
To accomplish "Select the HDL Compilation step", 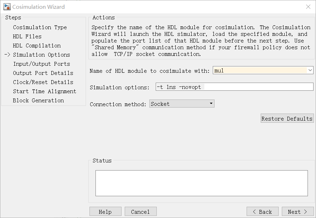I will tap(37, 46).
